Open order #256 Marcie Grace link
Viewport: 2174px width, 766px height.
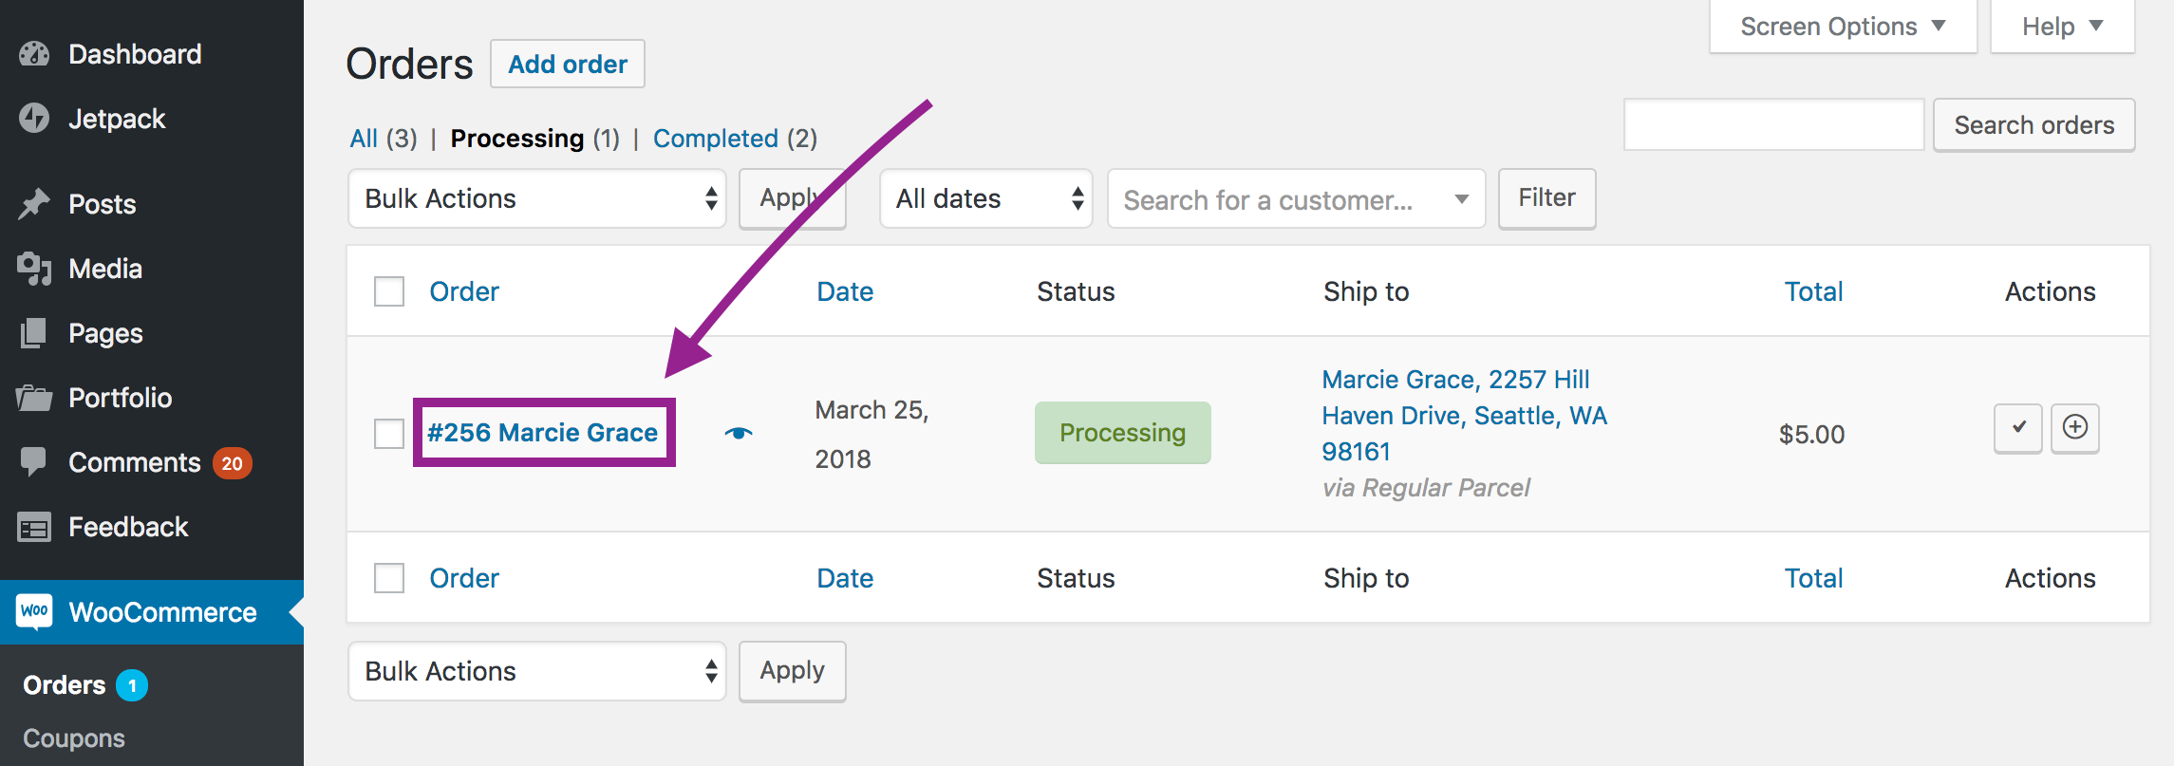542,433
